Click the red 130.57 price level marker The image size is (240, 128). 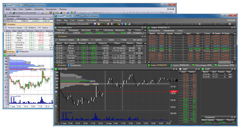click(173, 92)
